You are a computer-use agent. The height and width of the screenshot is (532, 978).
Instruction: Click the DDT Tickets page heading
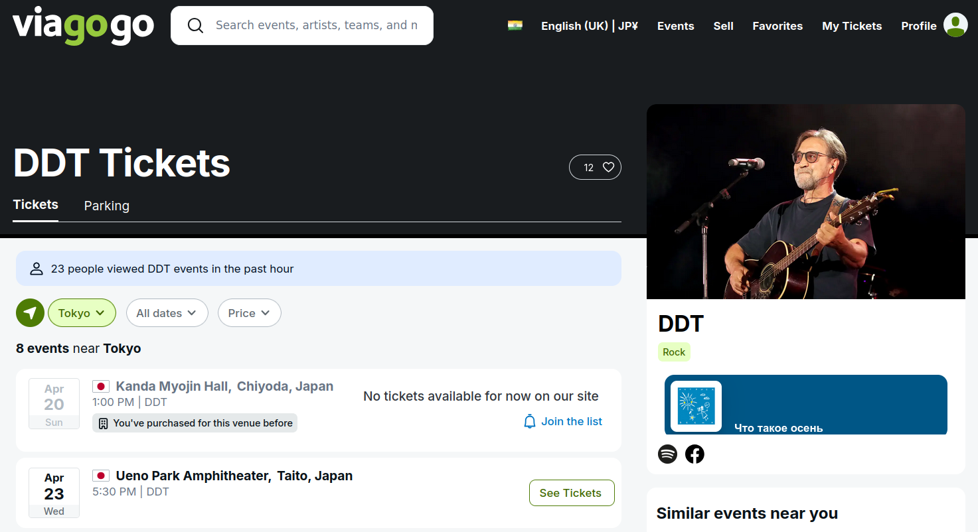tap(122, 163)
